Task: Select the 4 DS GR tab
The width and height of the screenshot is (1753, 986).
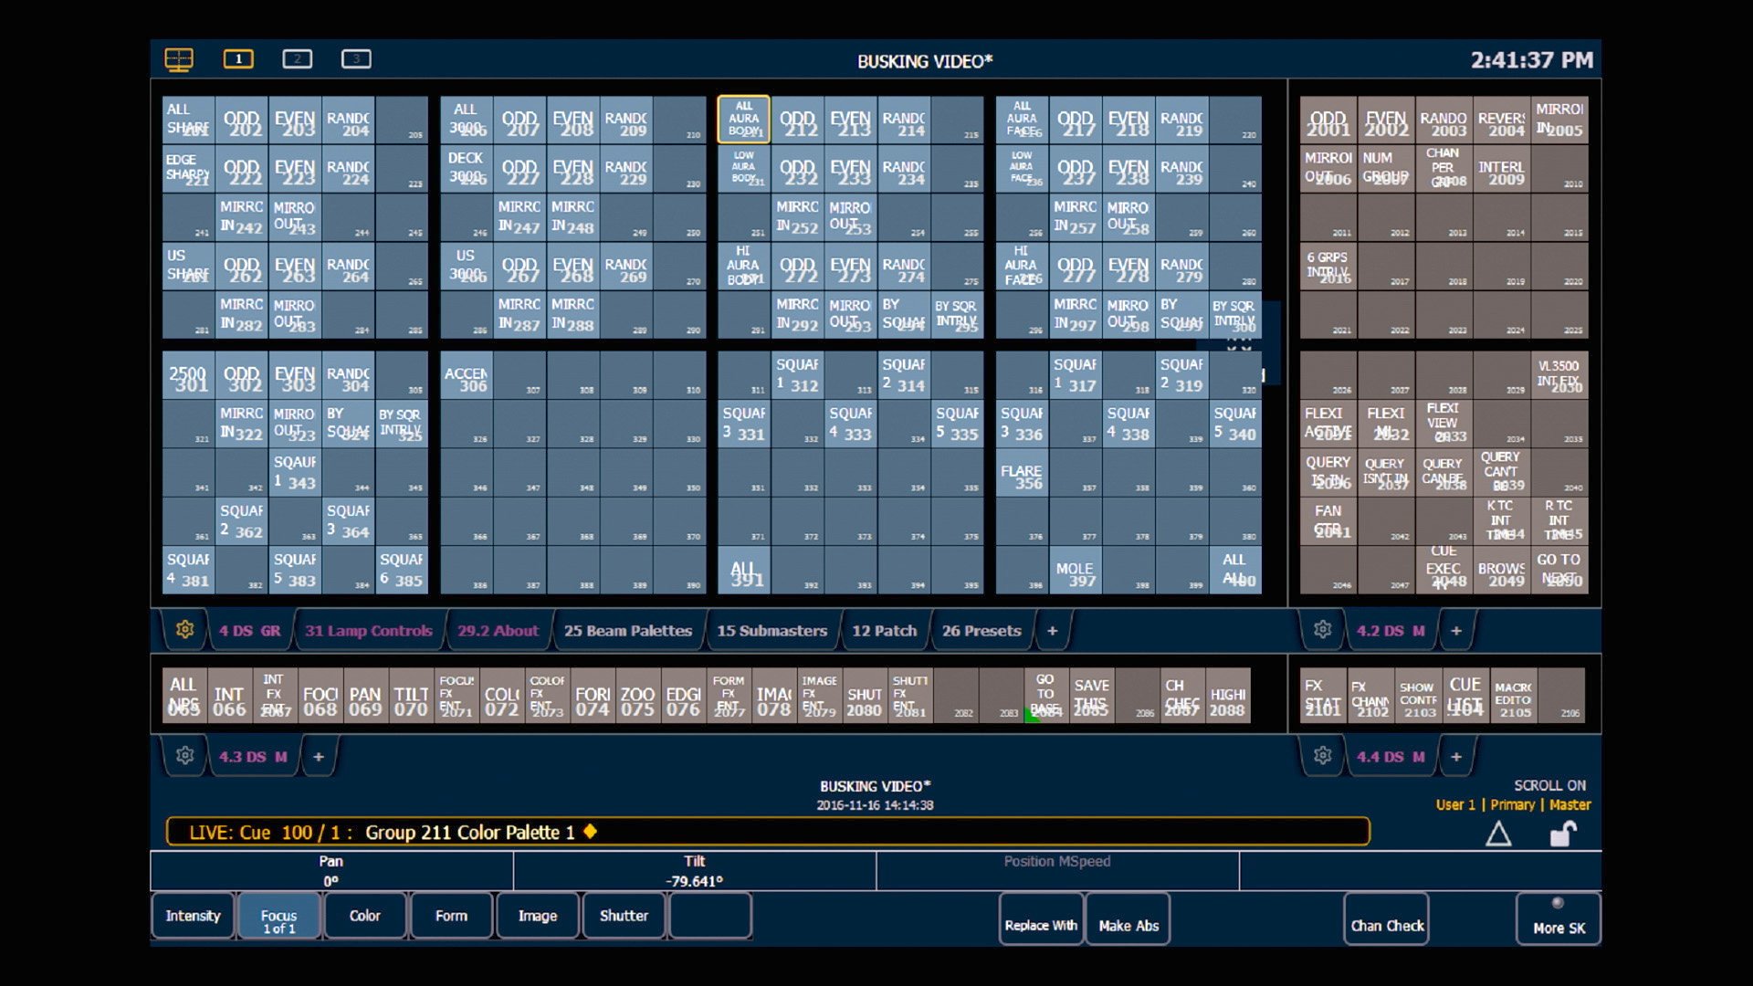Action: (x=249, y=631)
